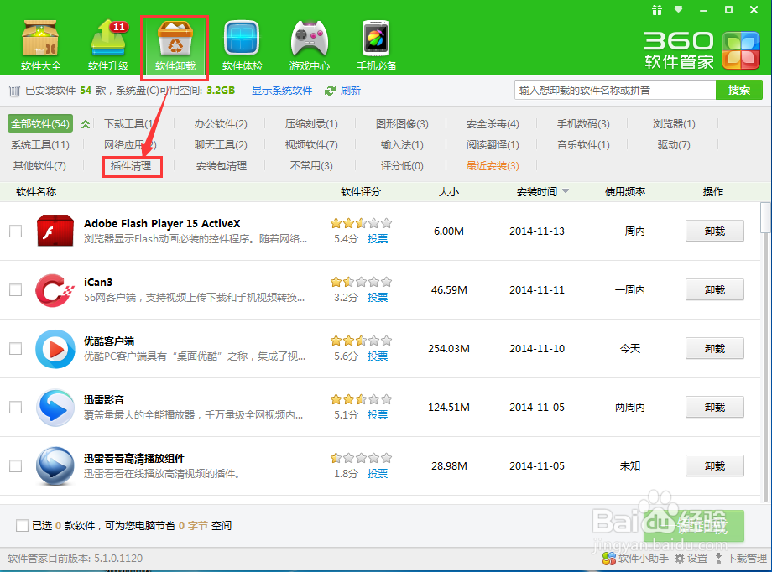Click the iCan3 app icon
Image resolution: width=772 pixels, height=572 pixels.
pos(55,289)
